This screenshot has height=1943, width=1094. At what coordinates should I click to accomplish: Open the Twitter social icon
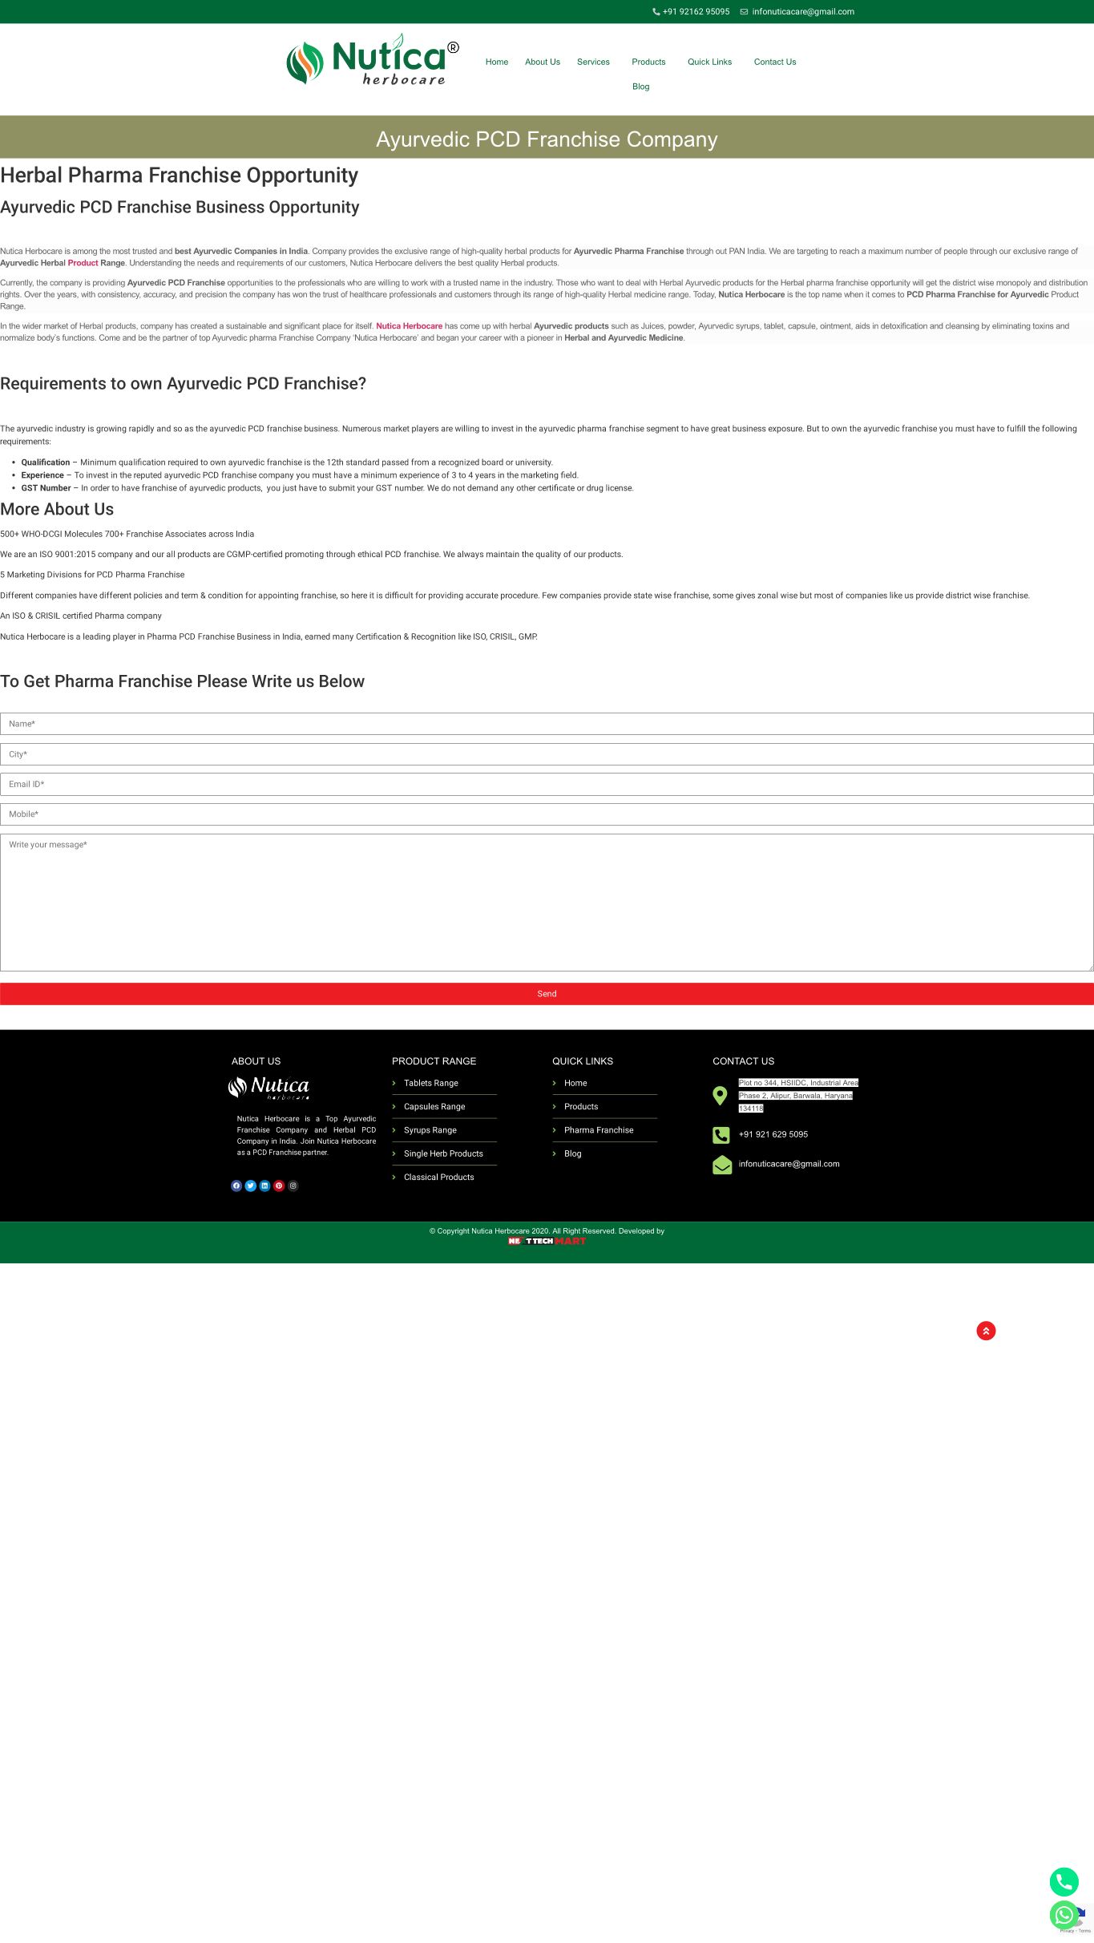point(250,1186)
